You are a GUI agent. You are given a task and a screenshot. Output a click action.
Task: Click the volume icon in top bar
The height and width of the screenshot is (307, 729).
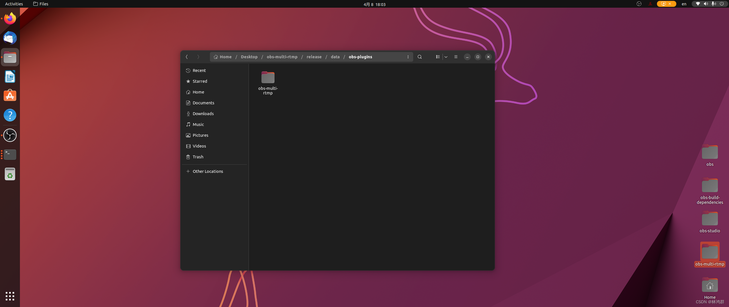pos(706,4)
